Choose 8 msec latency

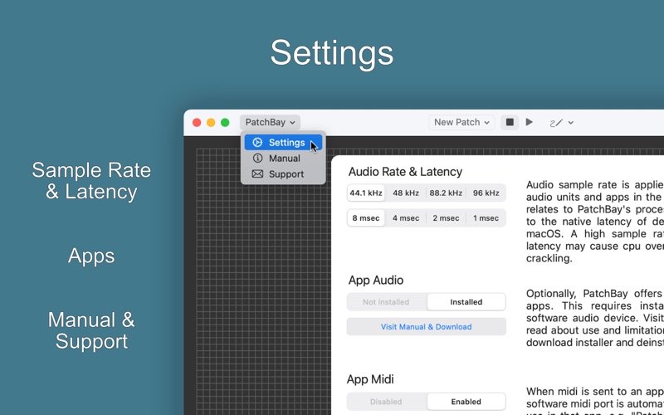(366, 218)
